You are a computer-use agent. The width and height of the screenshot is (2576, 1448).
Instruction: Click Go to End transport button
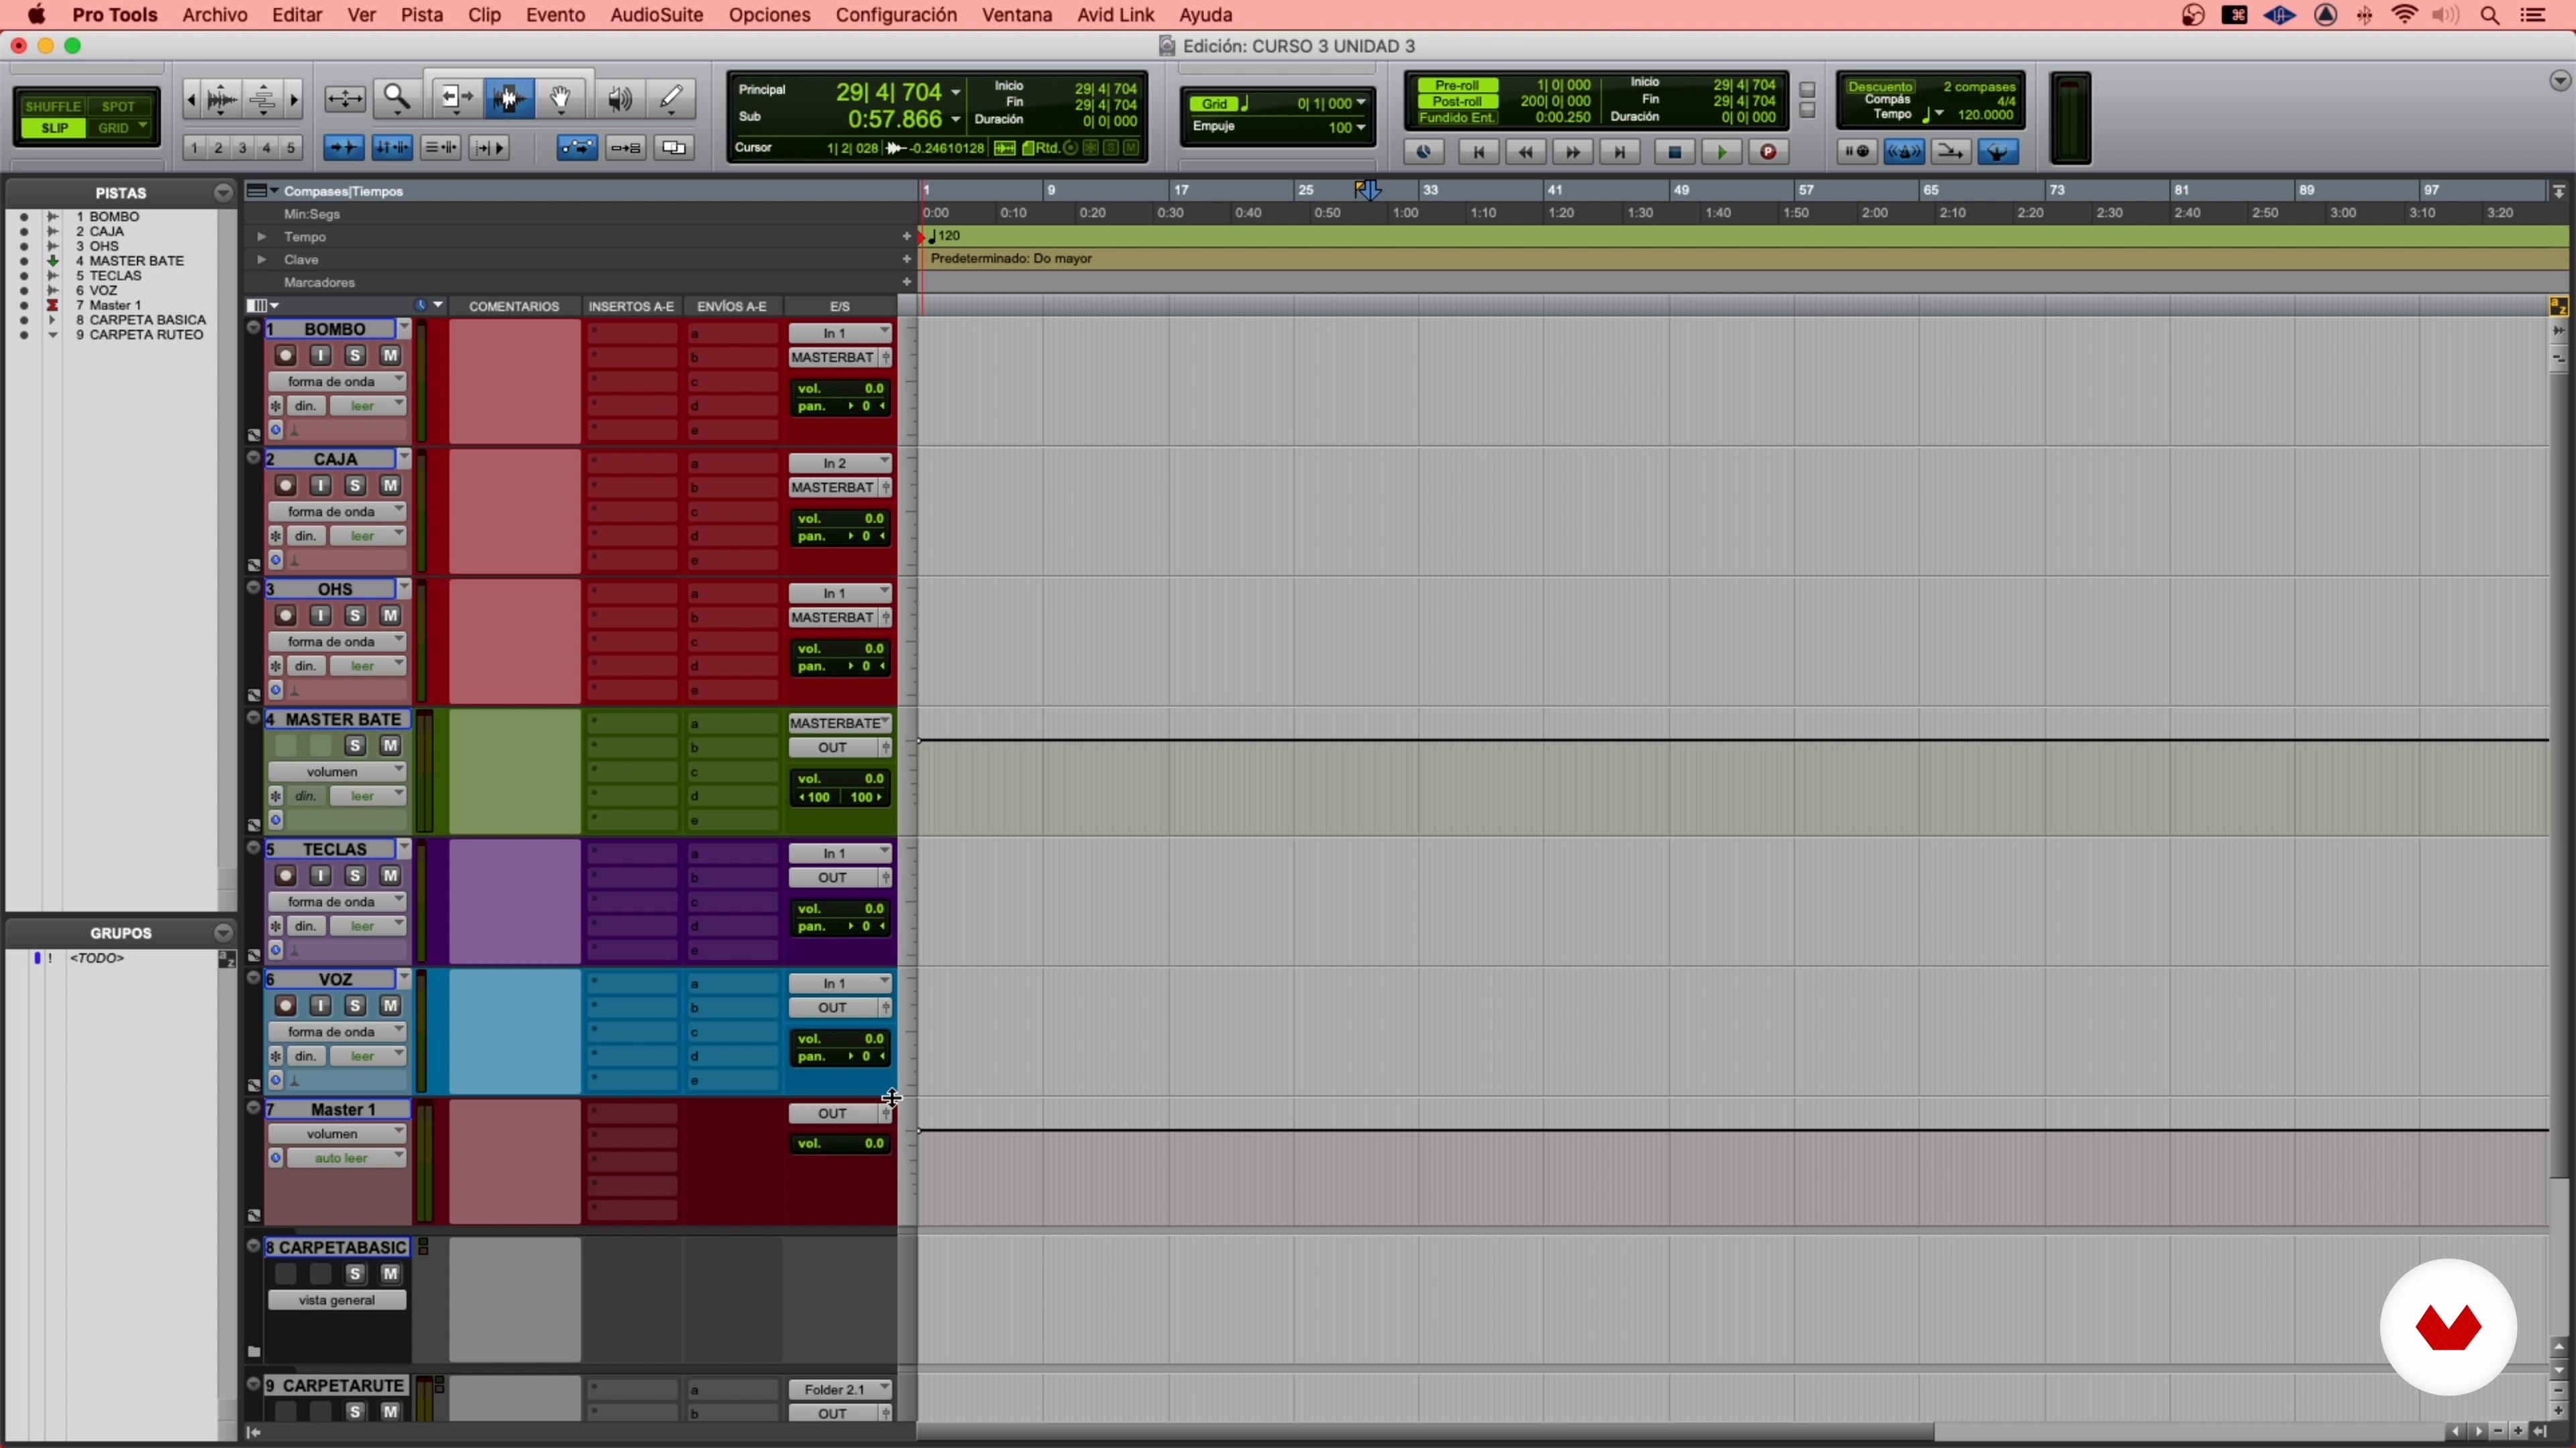[1619, 152]
